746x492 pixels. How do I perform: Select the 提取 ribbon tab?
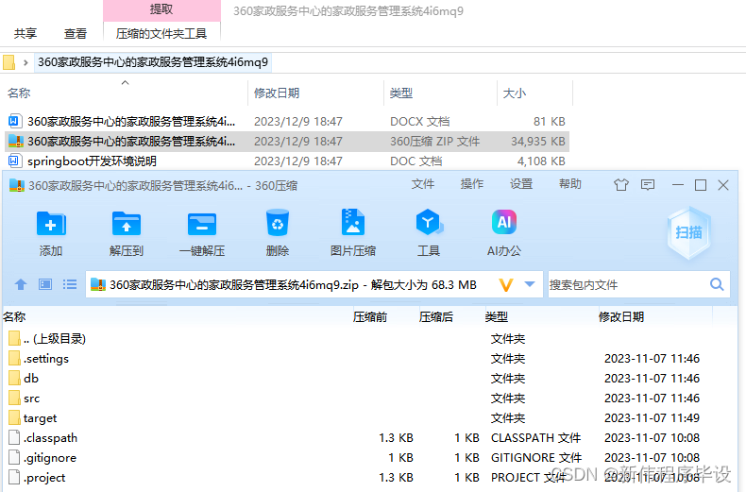pos(161,10)
